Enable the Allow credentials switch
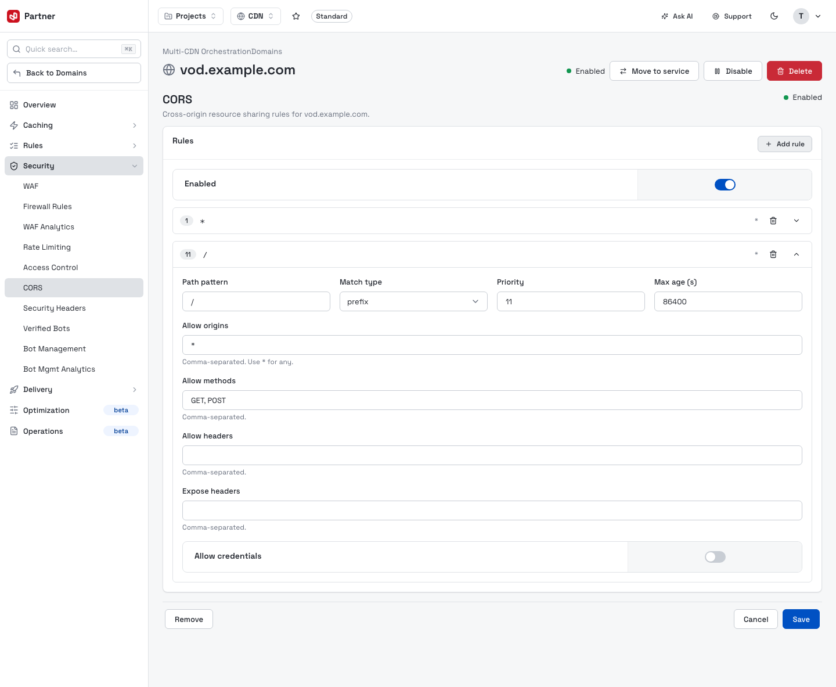 click(x=715, y=557)
